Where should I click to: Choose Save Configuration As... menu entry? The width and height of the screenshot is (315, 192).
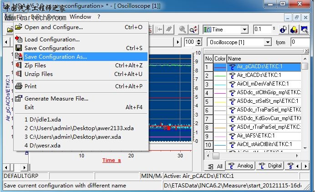56,57
